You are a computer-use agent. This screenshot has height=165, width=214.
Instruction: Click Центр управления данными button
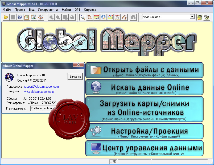point(144,148)
